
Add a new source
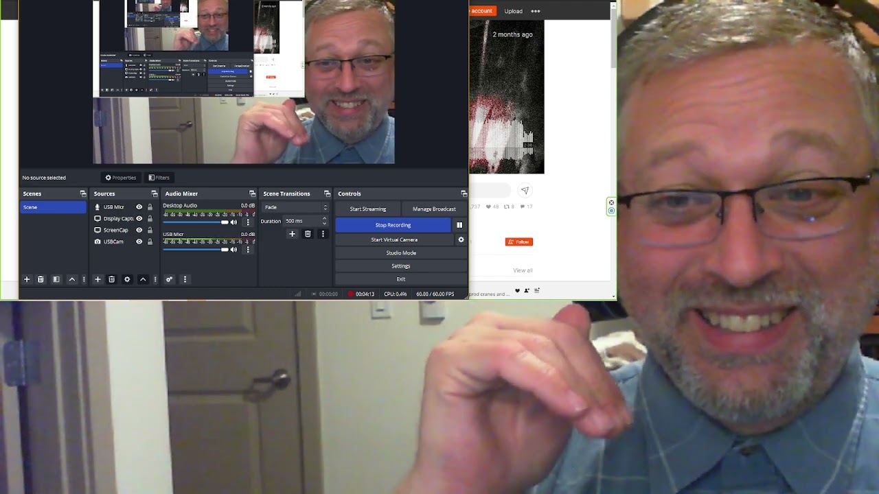[x=98, y=279]
